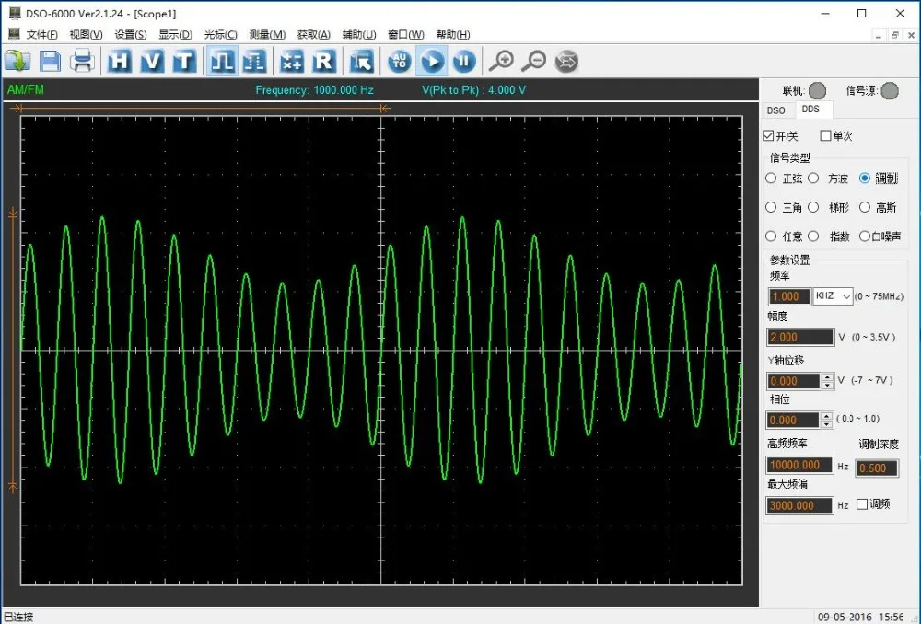
Task: Click the amplitude input field 2.000
Action: tap(800, 337)
